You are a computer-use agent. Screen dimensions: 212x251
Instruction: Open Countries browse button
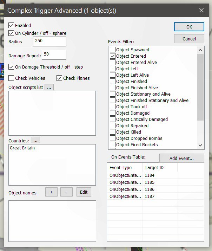(35, 140)
